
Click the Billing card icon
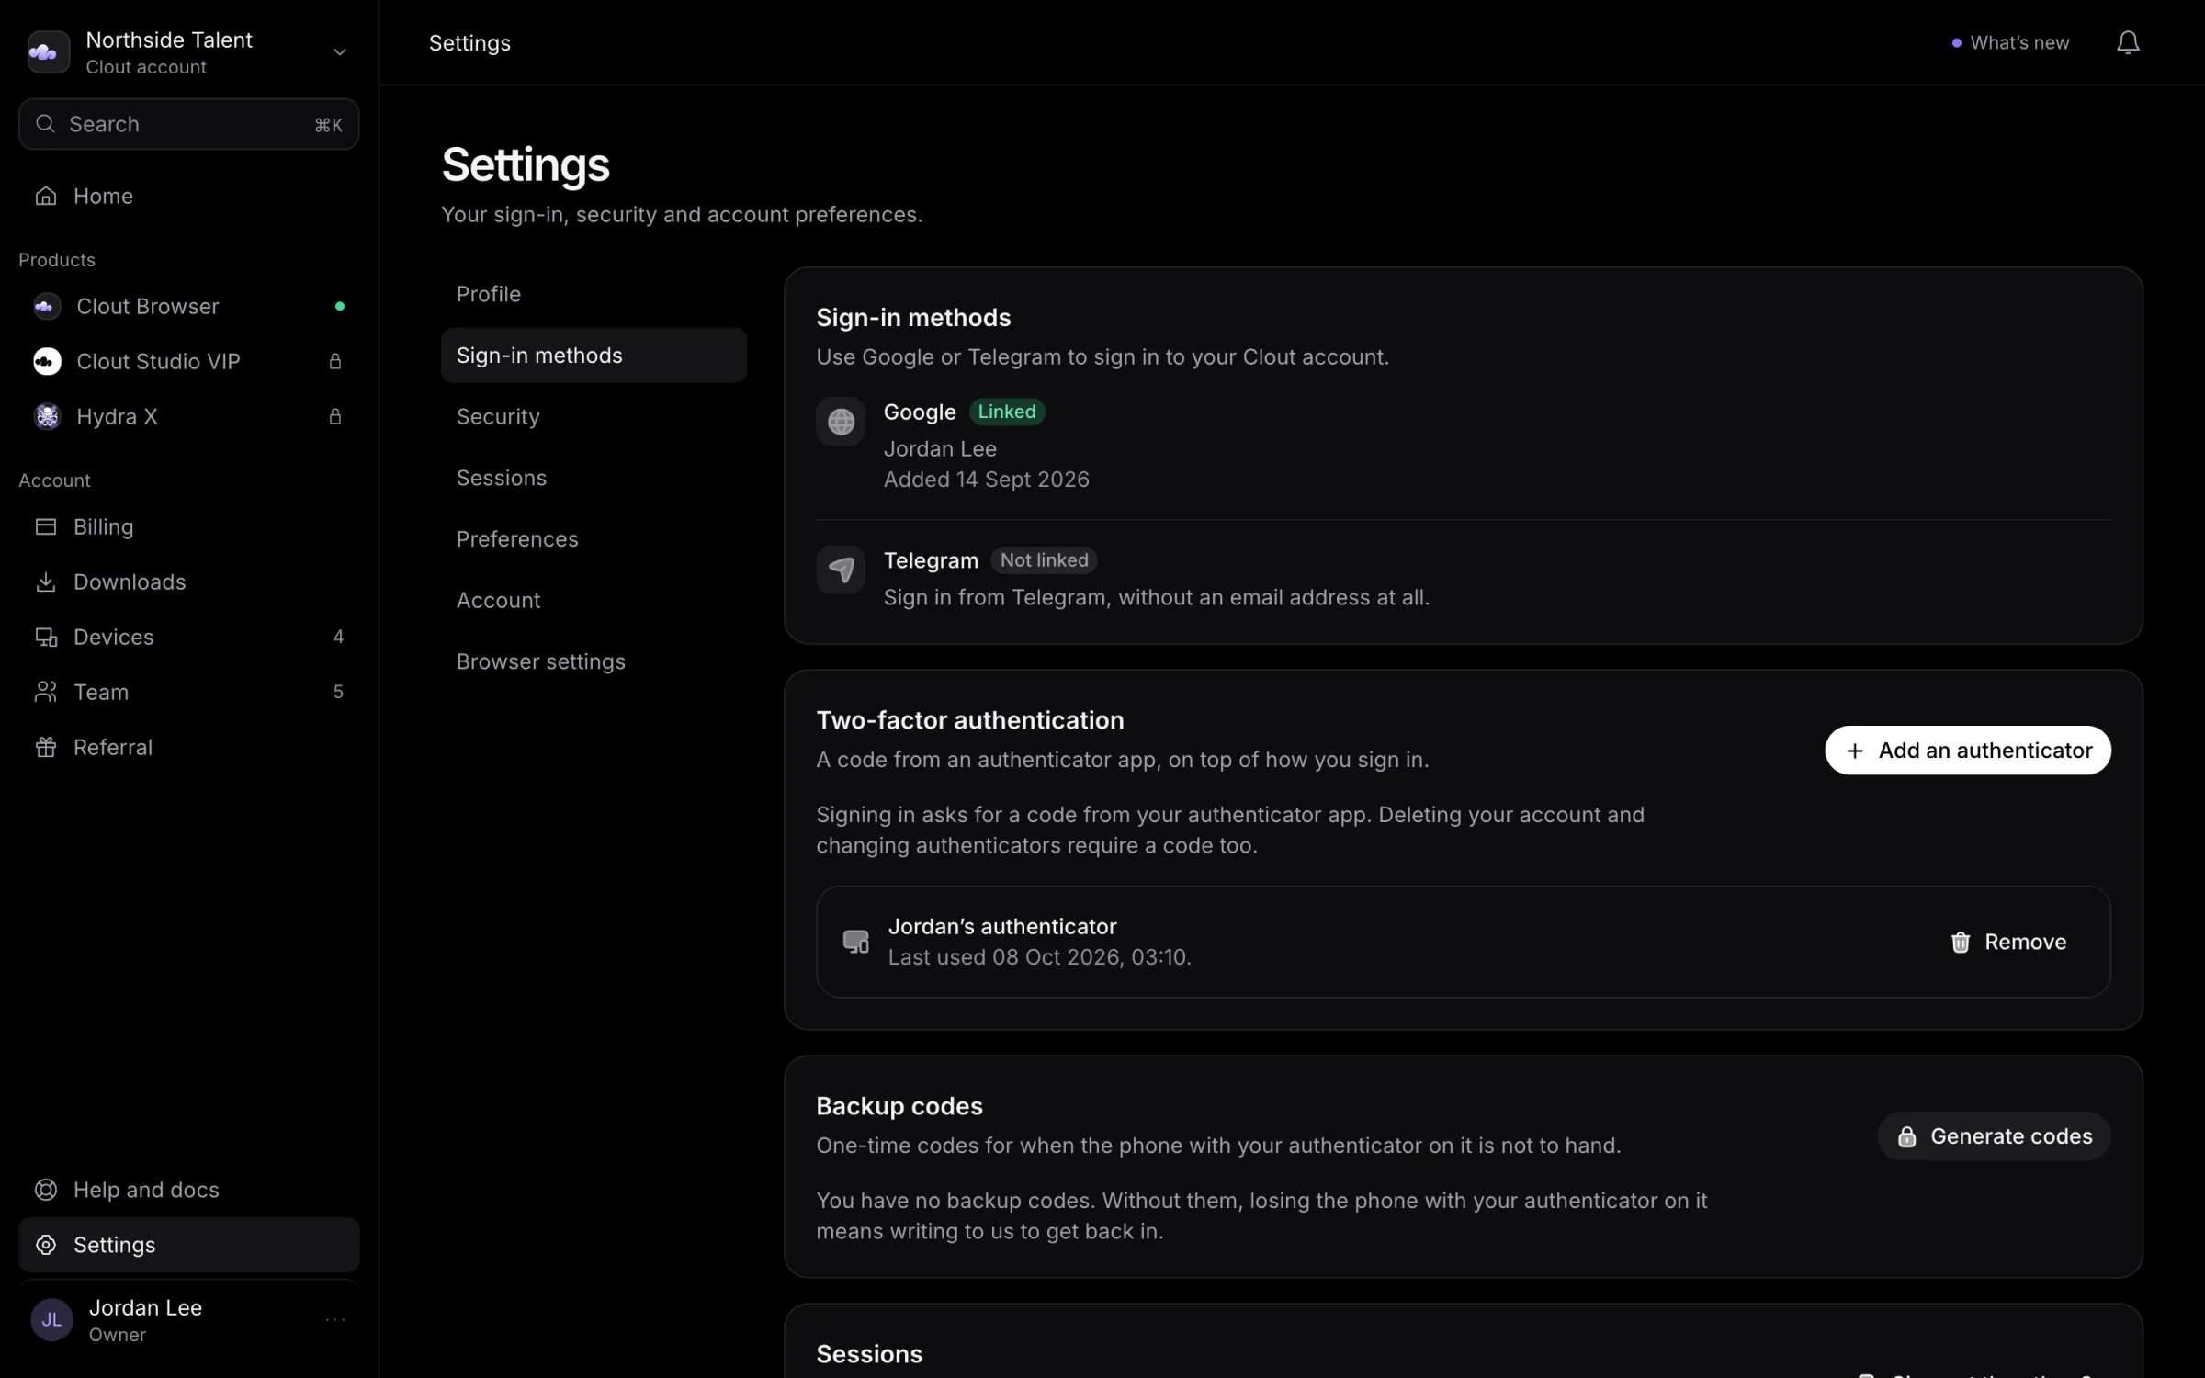click(x=45, y=526)
